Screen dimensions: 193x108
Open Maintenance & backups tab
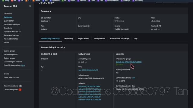tap(119, 39)
